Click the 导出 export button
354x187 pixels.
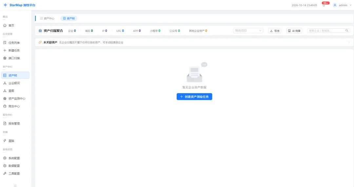click(275, 31)
